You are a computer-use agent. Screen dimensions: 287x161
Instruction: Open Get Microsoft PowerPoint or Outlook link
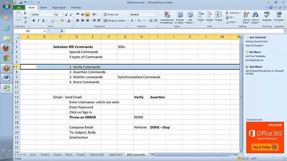(265, 72)
